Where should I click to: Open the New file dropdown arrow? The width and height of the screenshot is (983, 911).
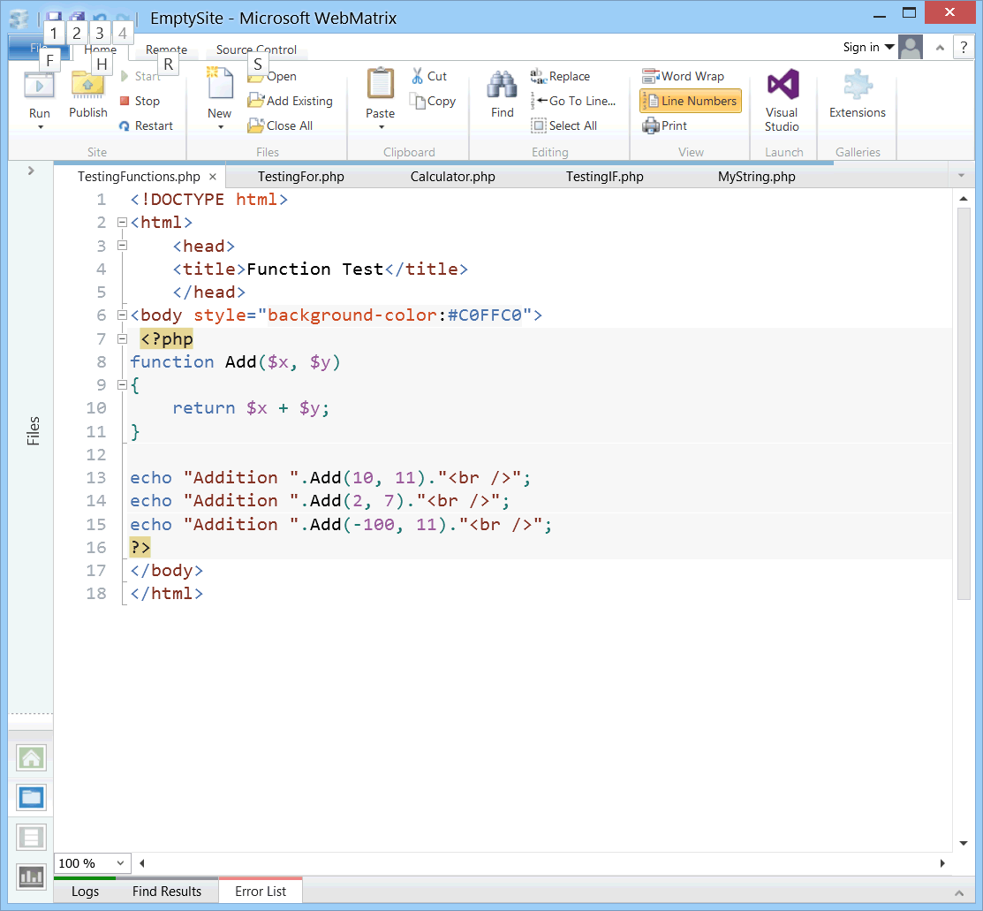(220, 127)
